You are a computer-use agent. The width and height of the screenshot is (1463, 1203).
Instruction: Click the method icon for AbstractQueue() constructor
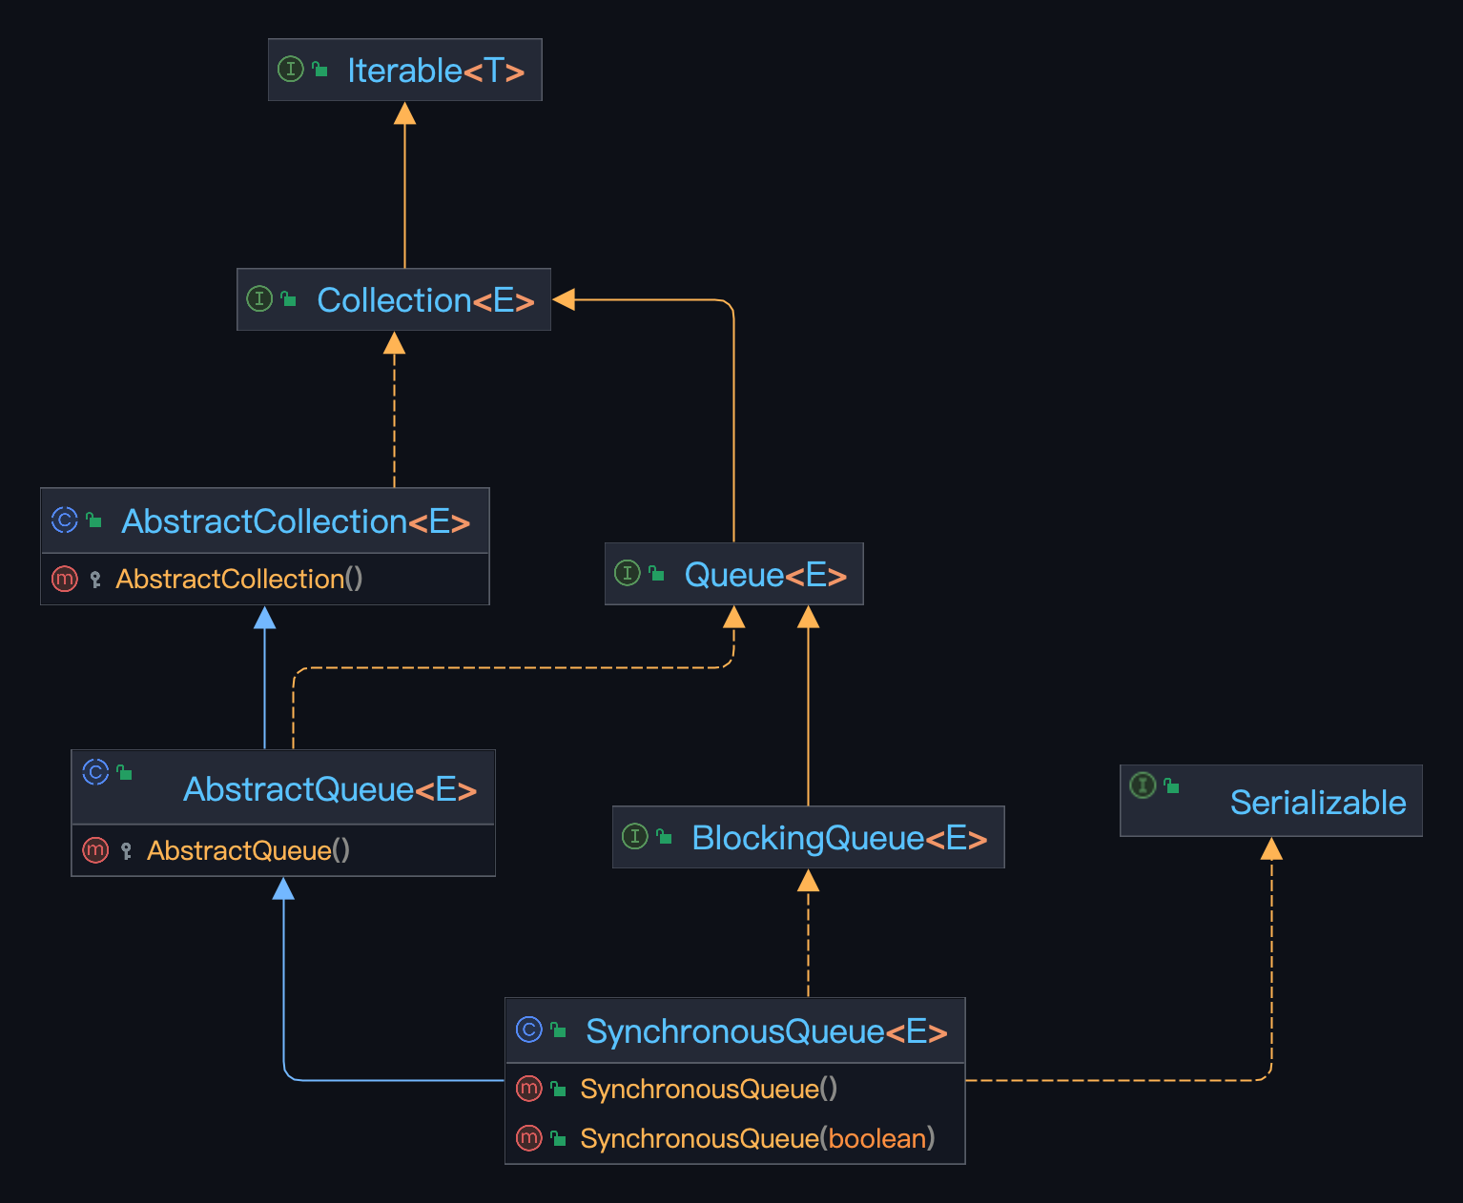(95, 850)
